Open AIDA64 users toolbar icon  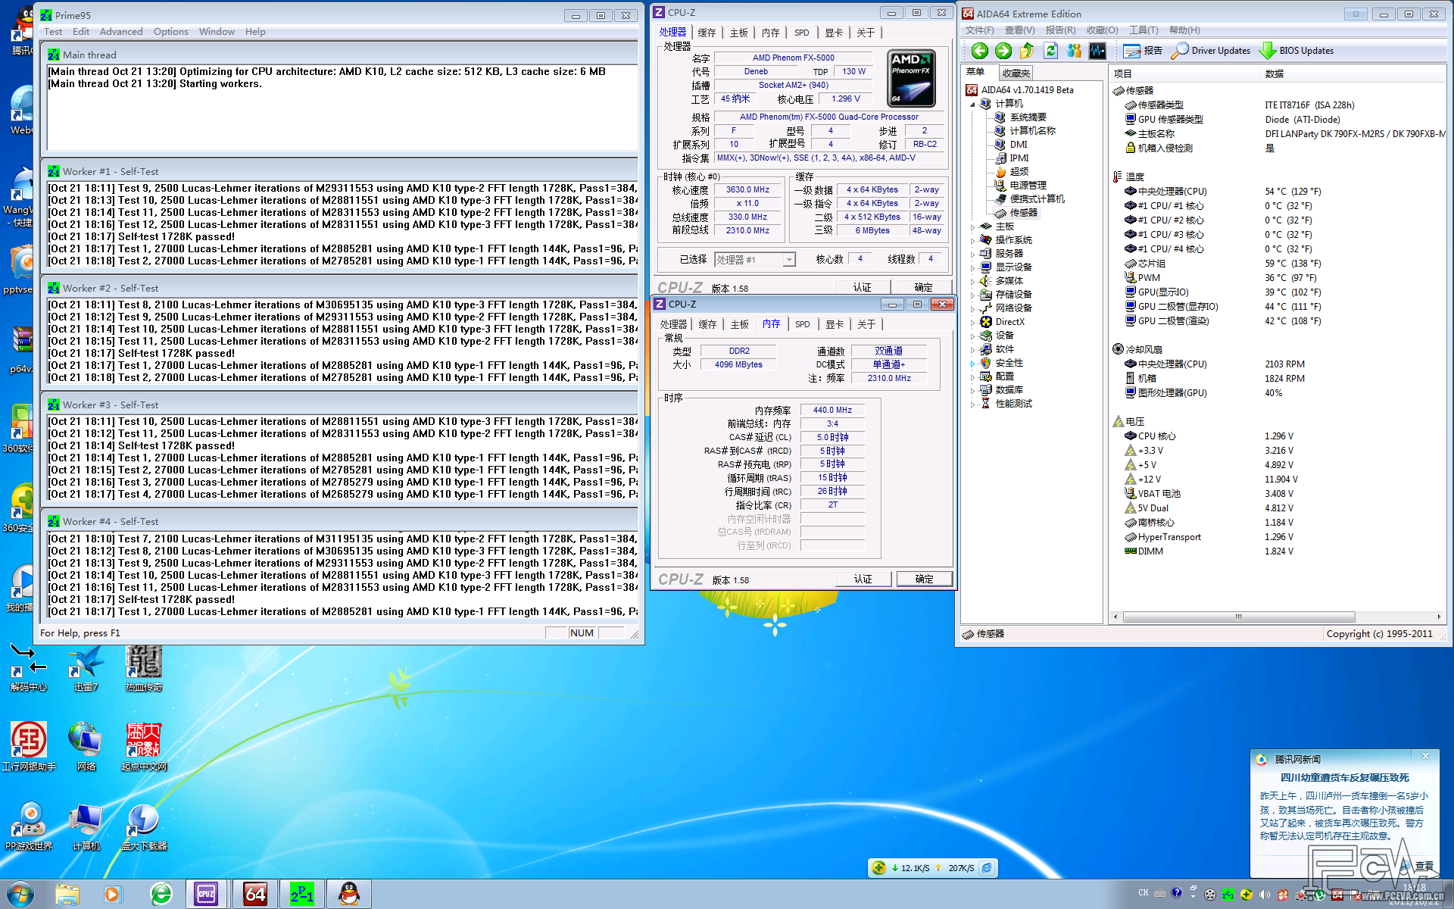coord(1074,51)
